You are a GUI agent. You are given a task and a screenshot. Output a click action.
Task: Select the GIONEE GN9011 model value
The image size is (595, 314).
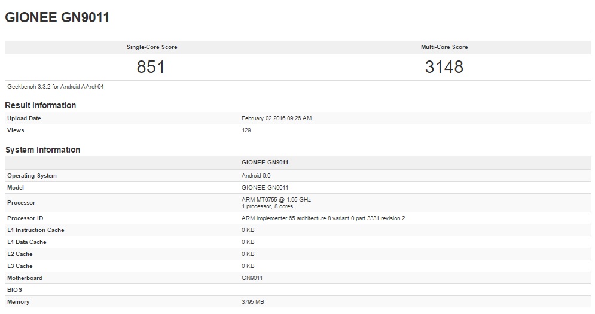pyautogui.click(x=265, y=188)
